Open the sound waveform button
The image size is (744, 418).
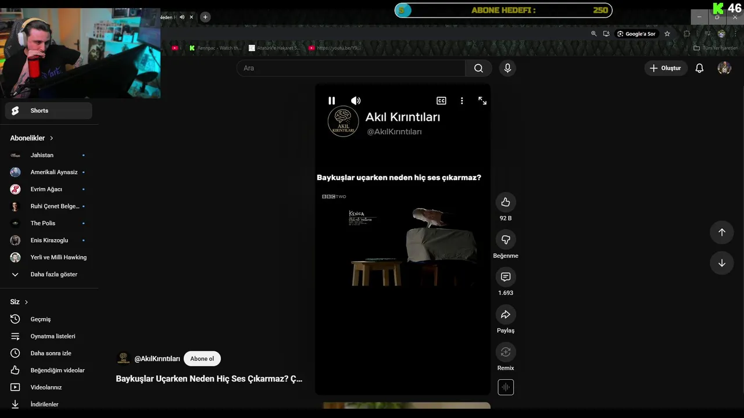tap(506, 387)
